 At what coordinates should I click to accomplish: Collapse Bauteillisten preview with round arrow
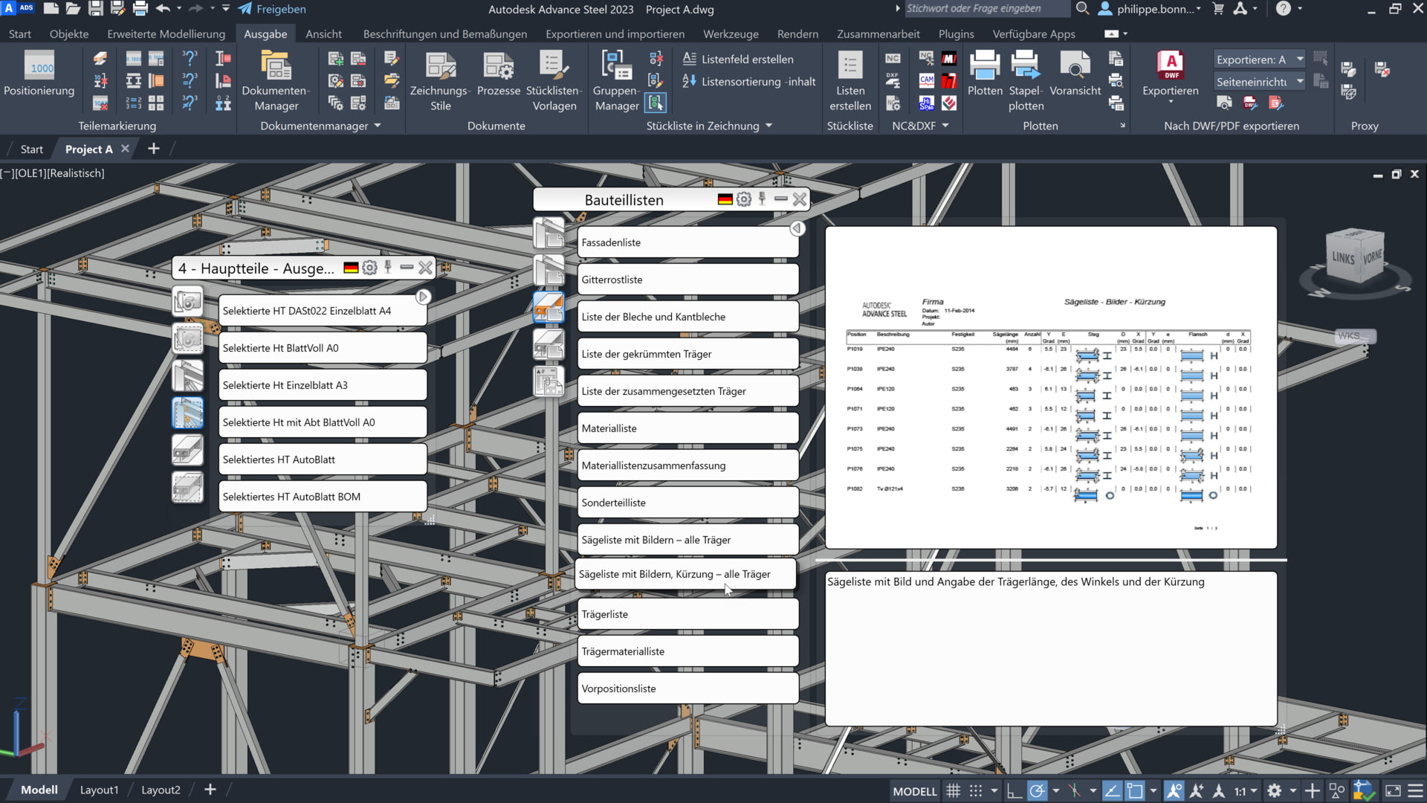coord(797,228)
